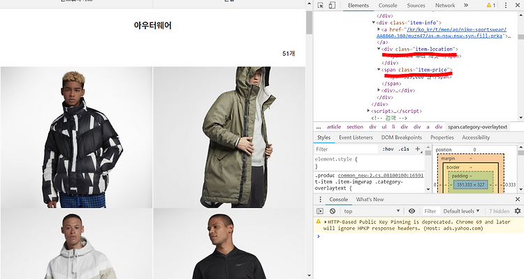524x279 pixels.
Task: Open the DevTools three-dot menu
Action: tap(506, 6)
